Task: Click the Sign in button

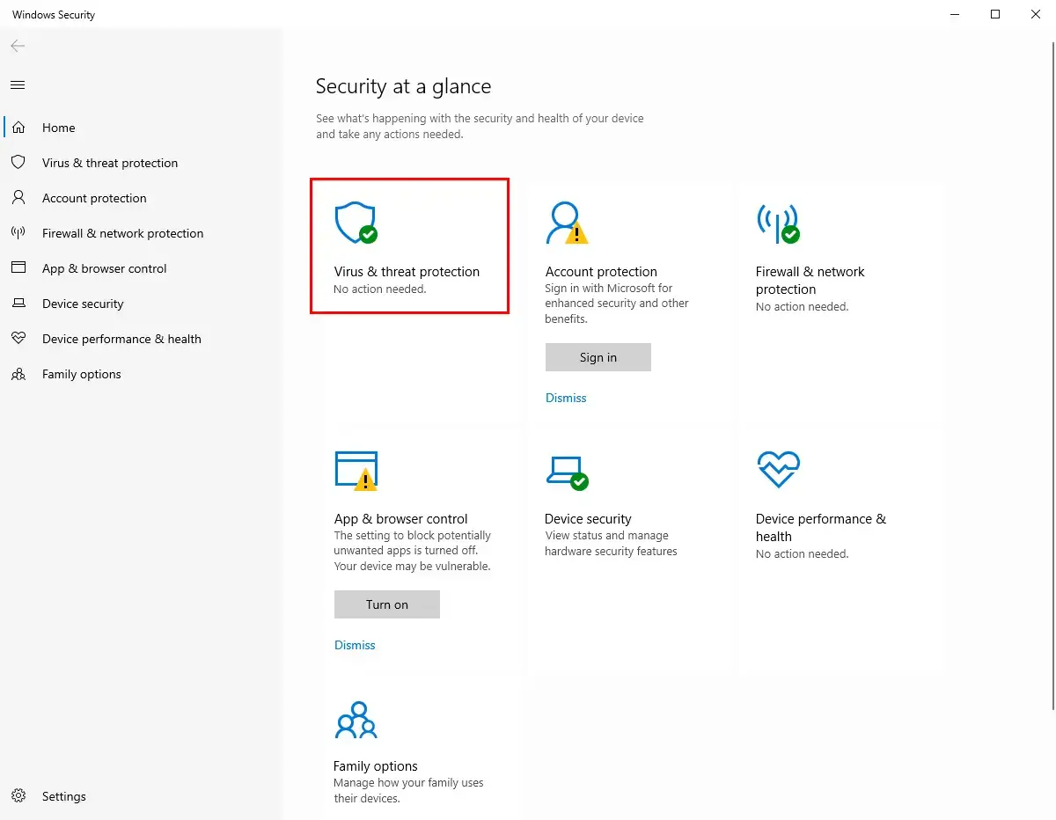Action: [x=598, y=357]
